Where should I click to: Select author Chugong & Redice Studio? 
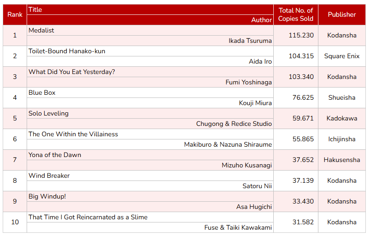point(234,124)
